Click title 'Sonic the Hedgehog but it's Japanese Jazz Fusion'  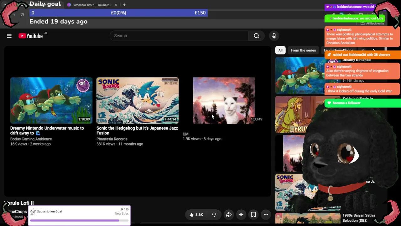[137, 131]
